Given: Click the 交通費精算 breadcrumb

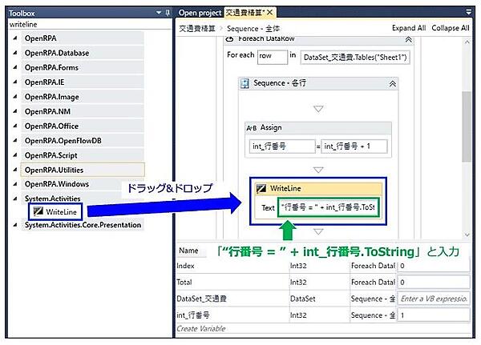Looking at the screenshot, I should [197, 29].
